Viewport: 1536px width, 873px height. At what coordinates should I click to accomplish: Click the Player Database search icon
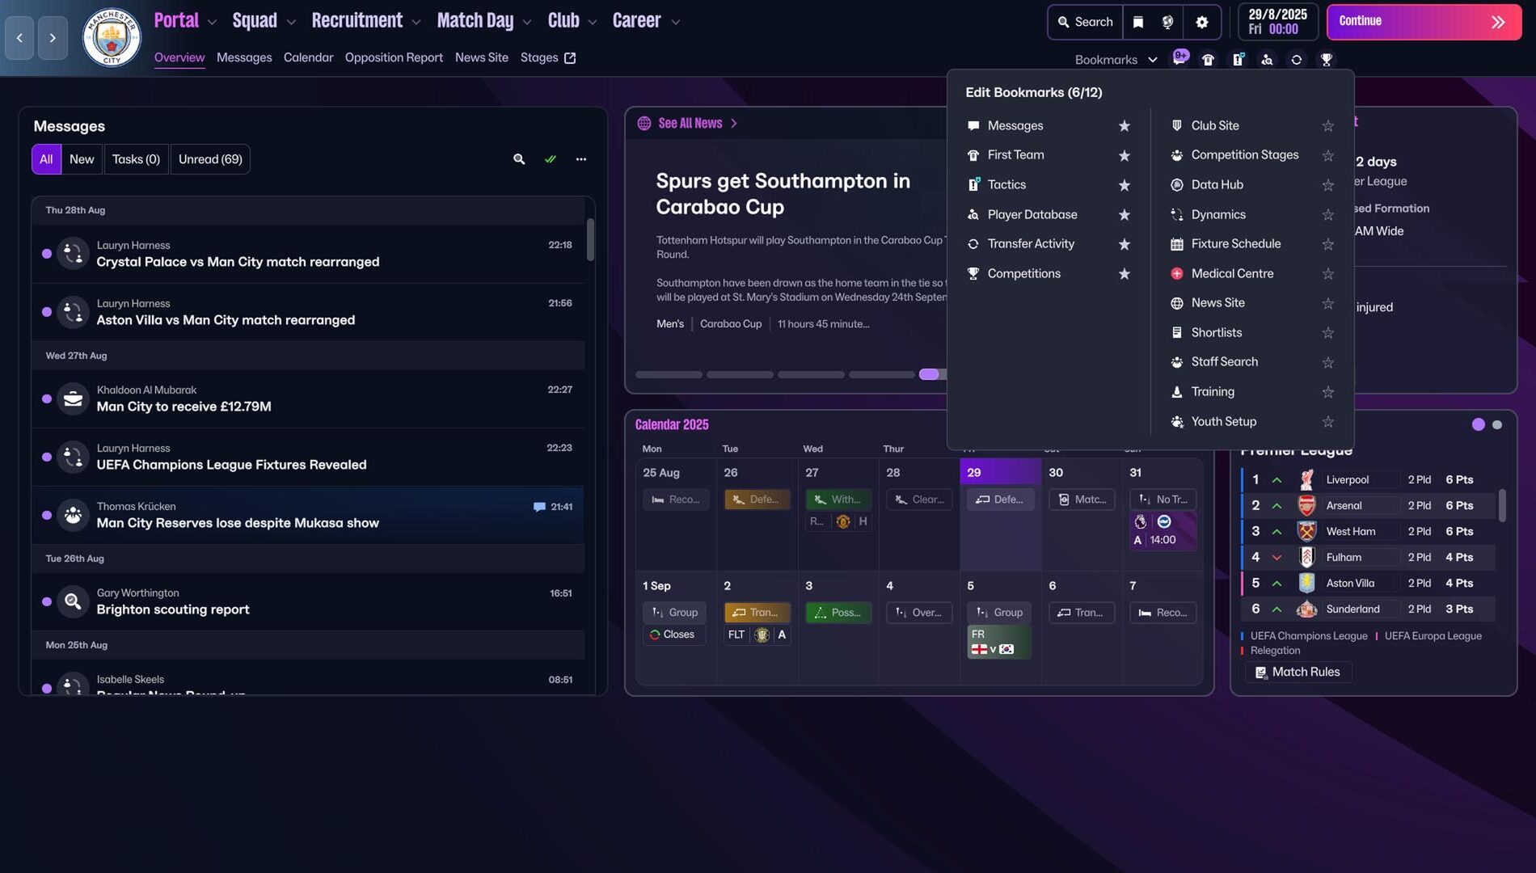pyautogui.click(x=1267, y=59)
